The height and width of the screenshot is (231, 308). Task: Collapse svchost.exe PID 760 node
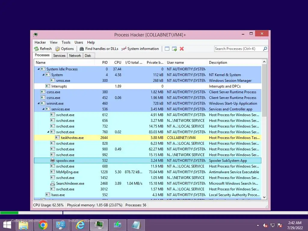(48, 132)
